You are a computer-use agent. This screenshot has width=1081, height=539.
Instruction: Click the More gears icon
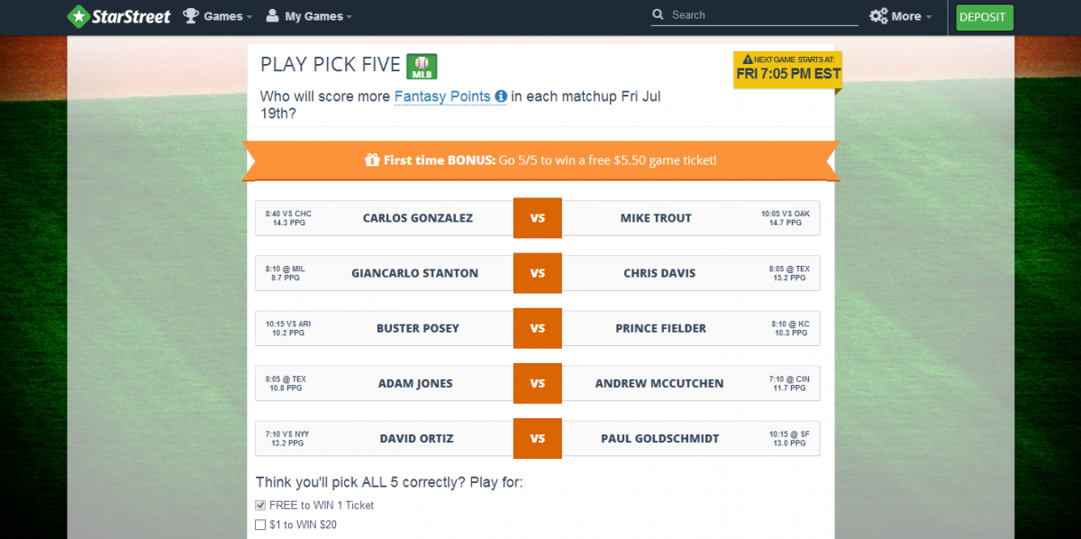point(878,16)
